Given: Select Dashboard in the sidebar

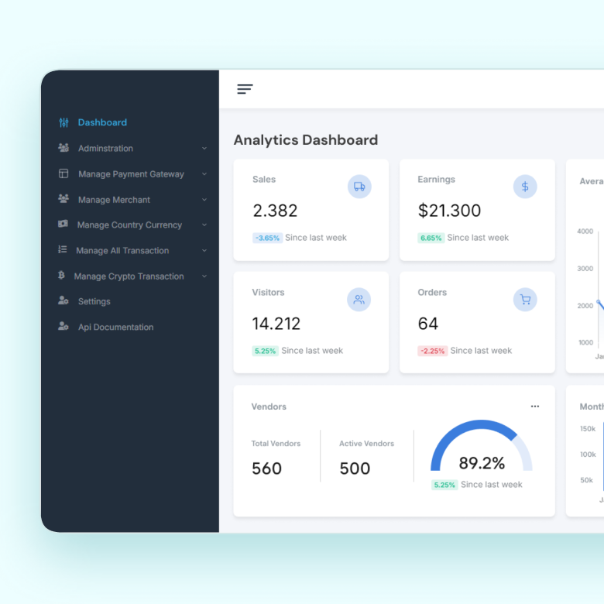Looking at the screenshot, I should point(102,122).
